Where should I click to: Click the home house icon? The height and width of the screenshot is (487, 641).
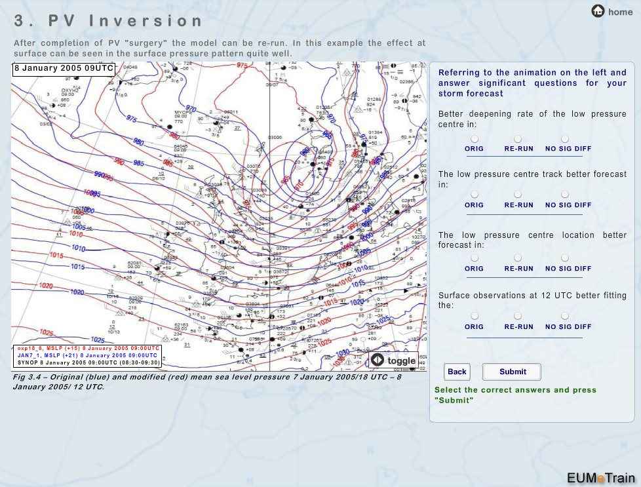tap(598, 11)
